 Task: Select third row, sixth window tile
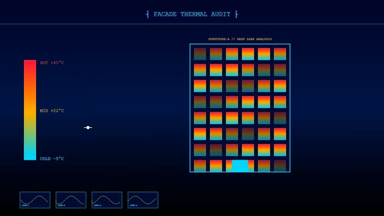(280, 86)
